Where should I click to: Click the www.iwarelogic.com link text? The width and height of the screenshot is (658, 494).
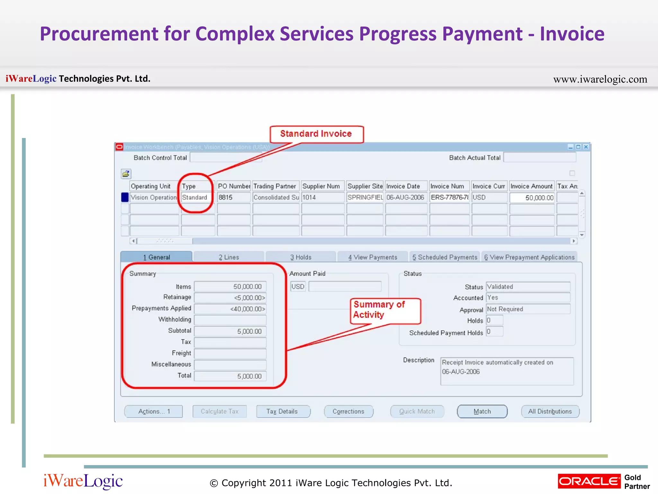point(600,79)
